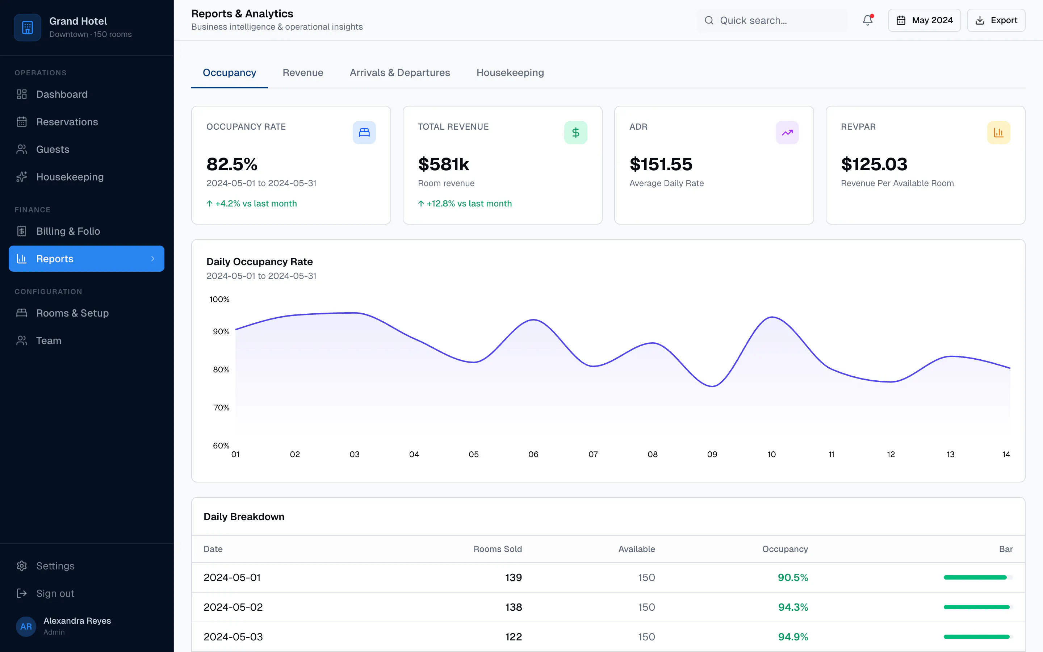Open Settings link in sidebar
The image size is (1043, 652).
pyautogui.click(x=86, y=566)
